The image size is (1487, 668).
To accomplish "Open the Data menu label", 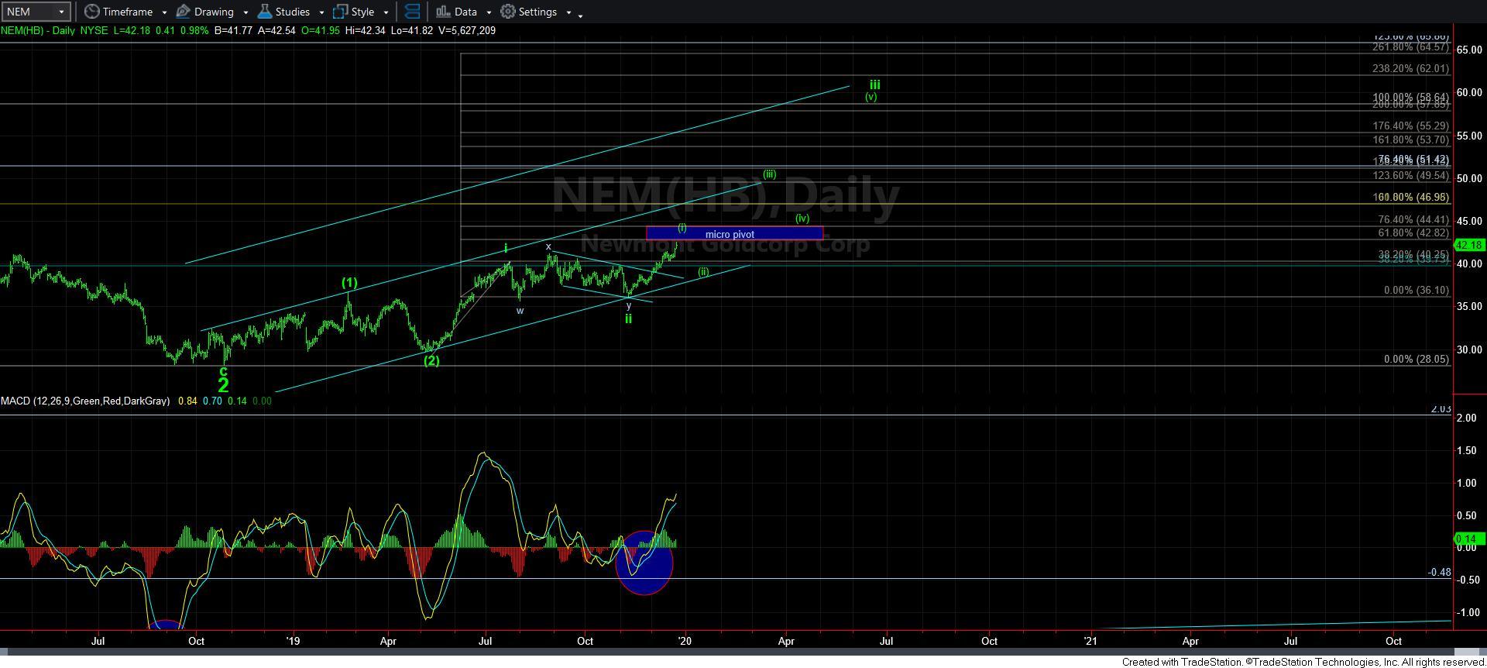I will [x=465, y=12].
